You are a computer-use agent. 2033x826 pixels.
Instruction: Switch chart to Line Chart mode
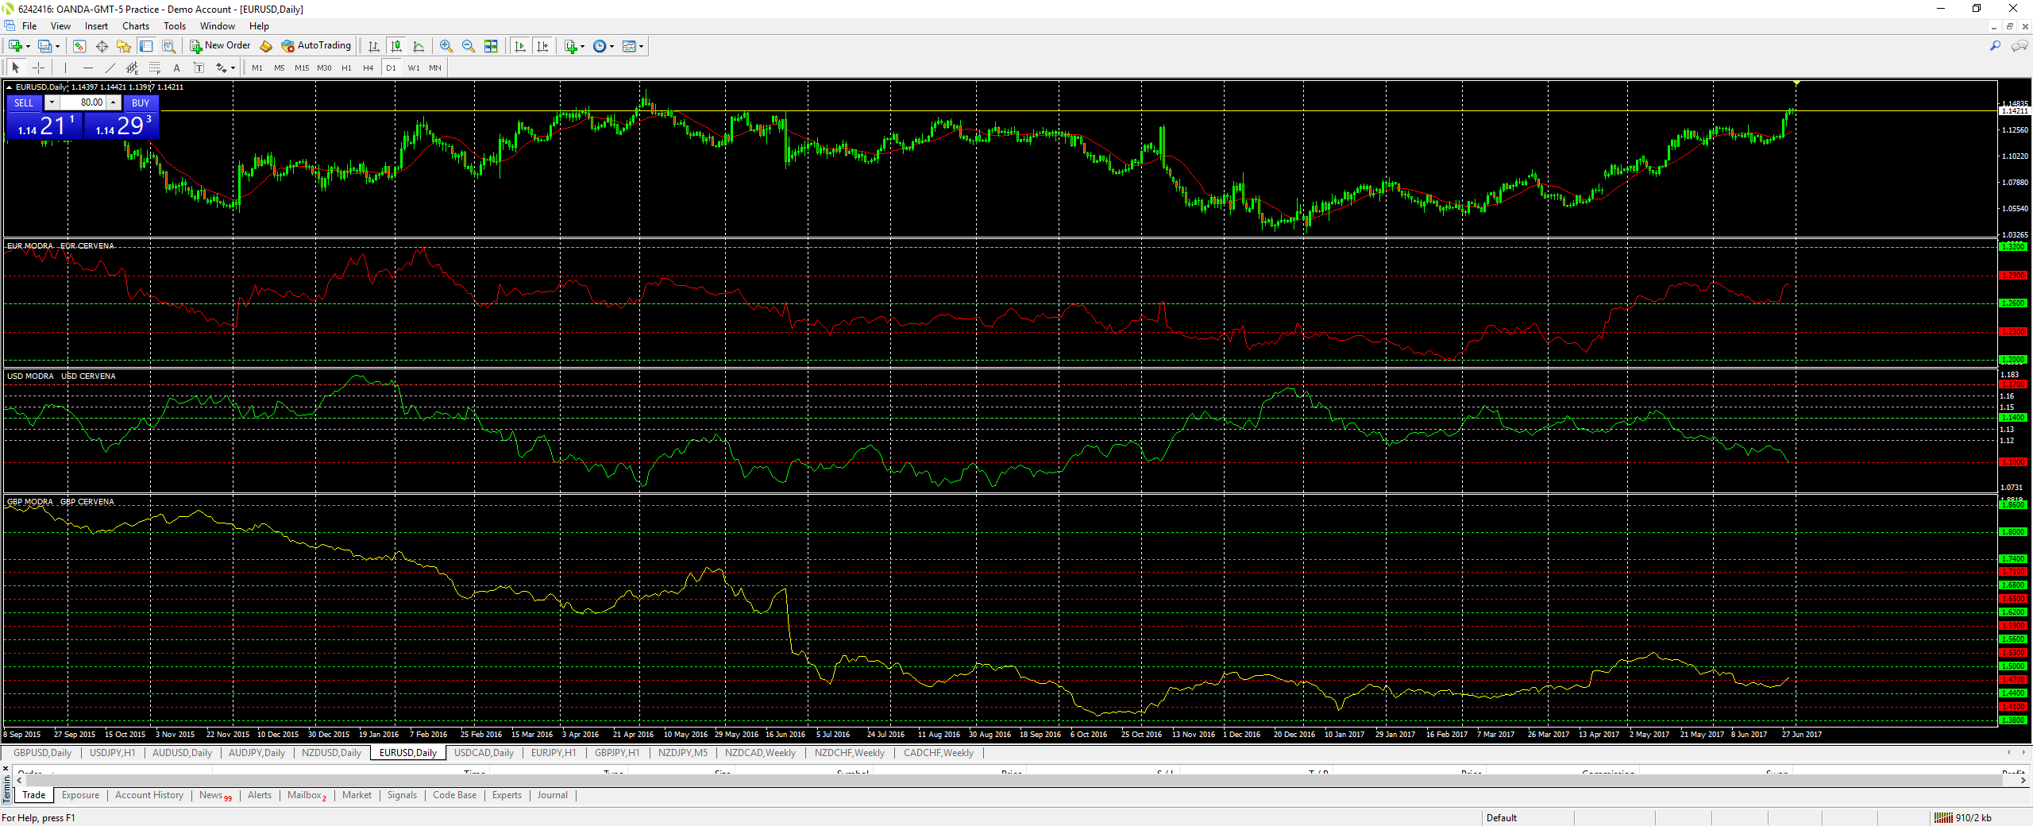pyautogui.click(x=419, y=46)
